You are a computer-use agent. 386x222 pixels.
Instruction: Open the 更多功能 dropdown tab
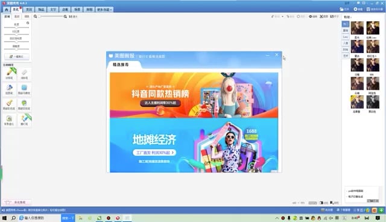pos(104,10)
